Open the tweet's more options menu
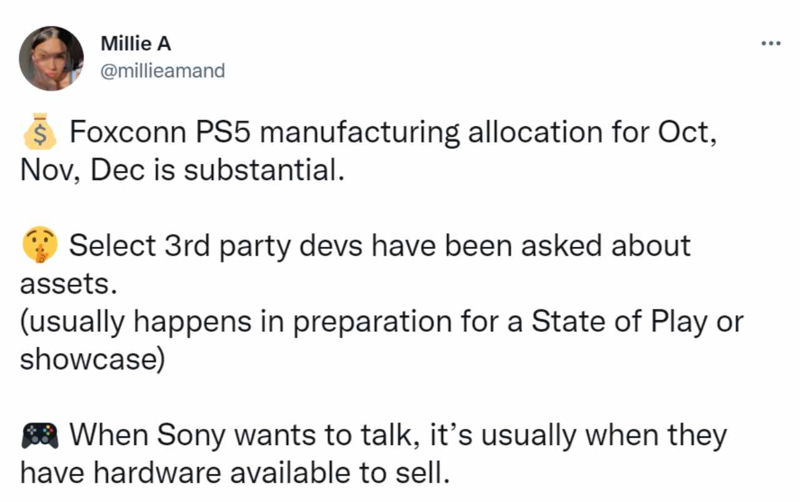The width and height of the screenshot is (800, 502). click(771, 44)
